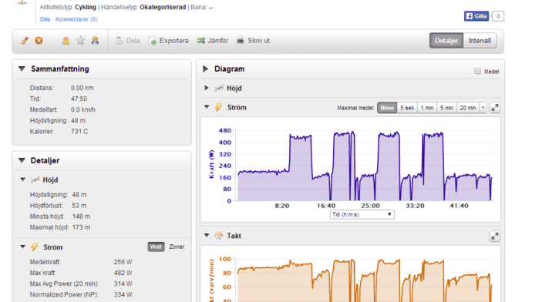Open the Kommentarer (0) link
The width and height of the screenshot is (559, 302).
(x=76, y=19)
